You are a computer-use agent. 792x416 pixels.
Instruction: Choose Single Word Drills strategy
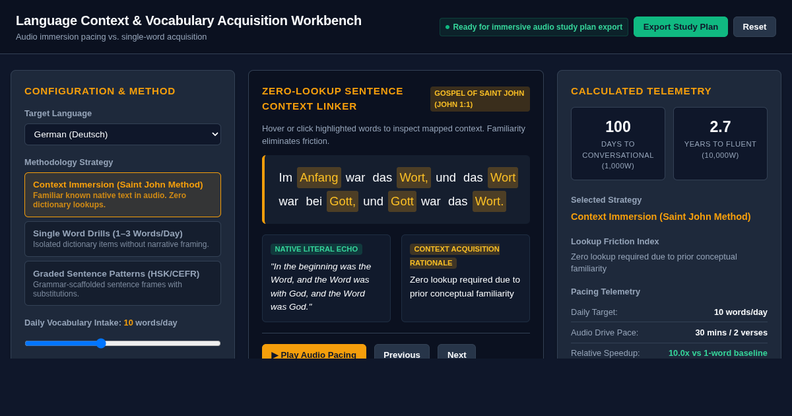click(x=123, y=239)
